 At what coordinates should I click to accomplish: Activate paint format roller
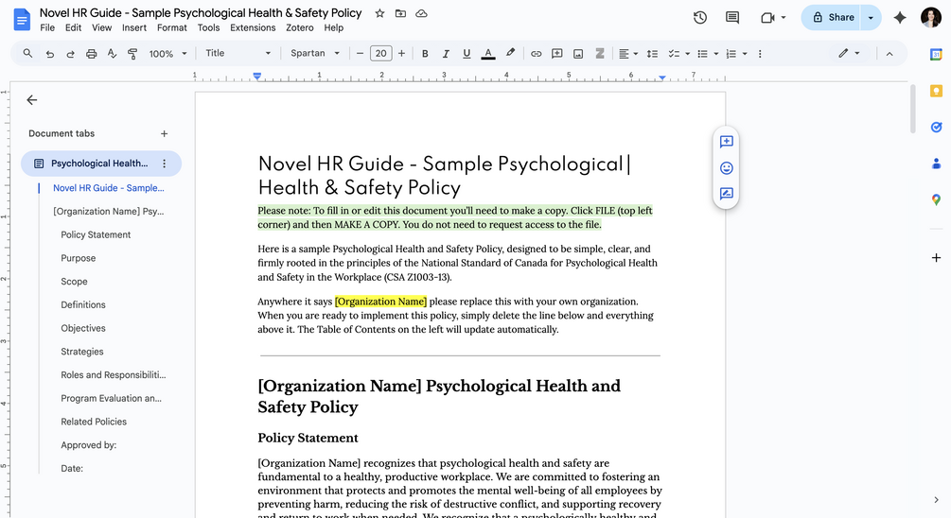(x=132, y=54)
